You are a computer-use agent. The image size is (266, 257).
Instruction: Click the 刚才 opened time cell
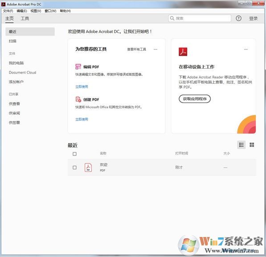pos(179,167)
